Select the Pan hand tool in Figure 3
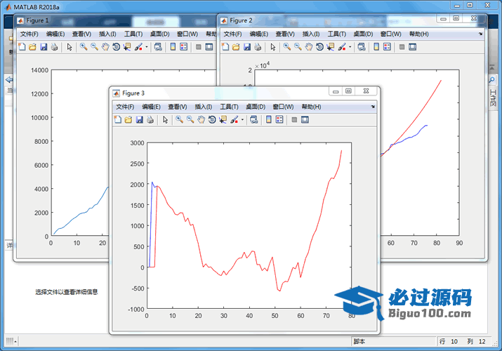The width and height of the screenshot is (502, 351). click(x=201, y=119)
